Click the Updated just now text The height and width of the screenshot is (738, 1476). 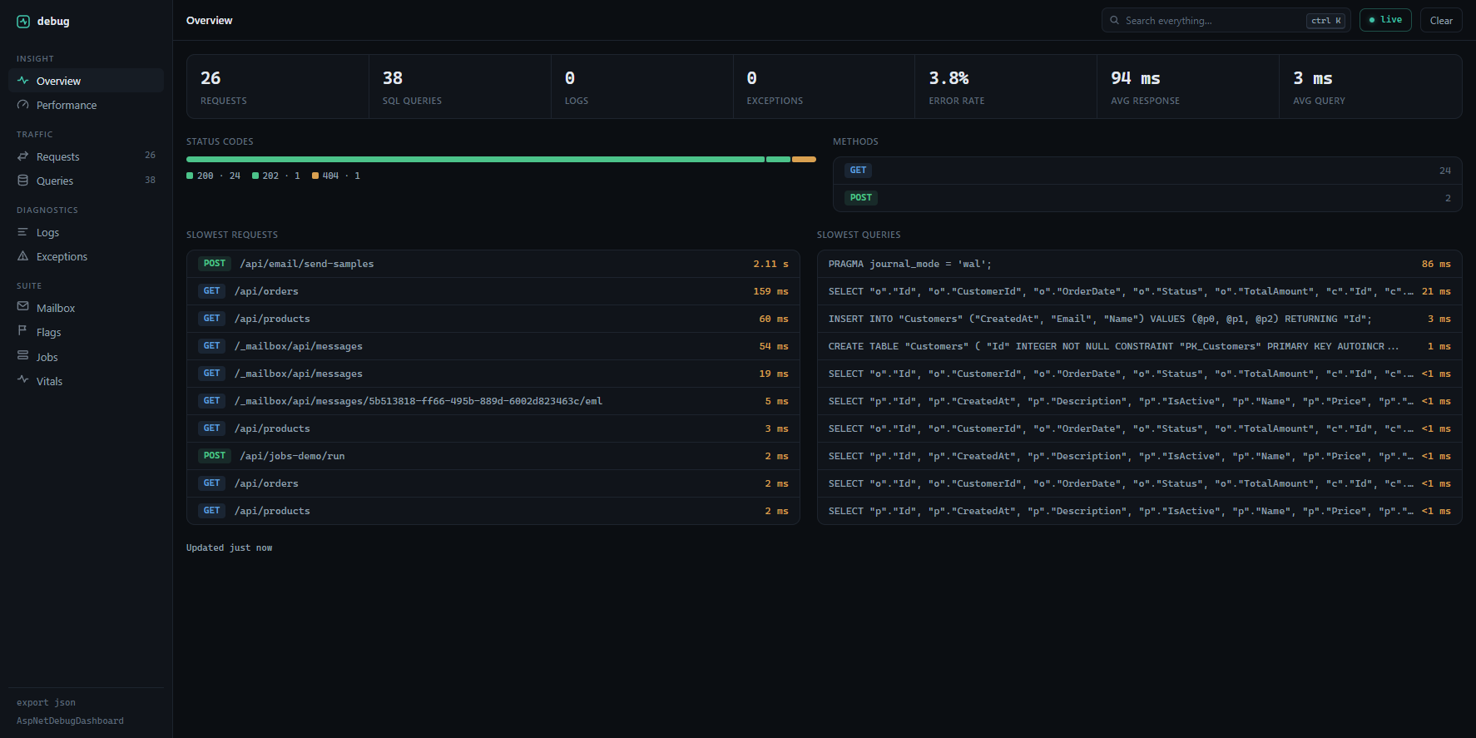(229, 547)
